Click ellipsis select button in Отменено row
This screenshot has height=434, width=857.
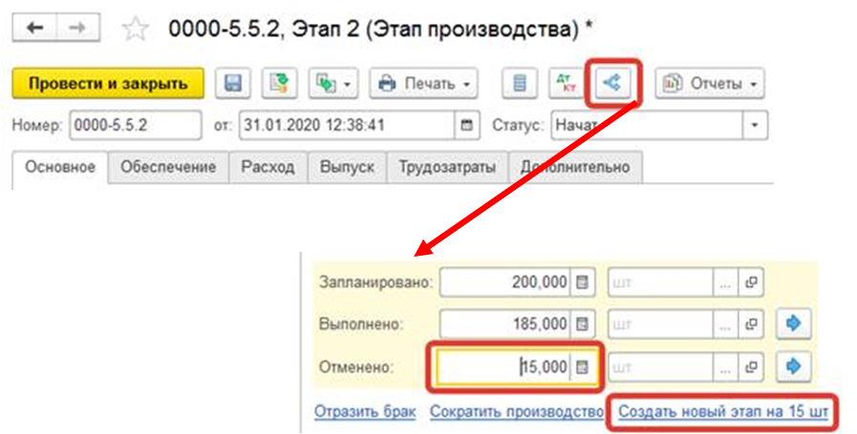coord(725,367)
